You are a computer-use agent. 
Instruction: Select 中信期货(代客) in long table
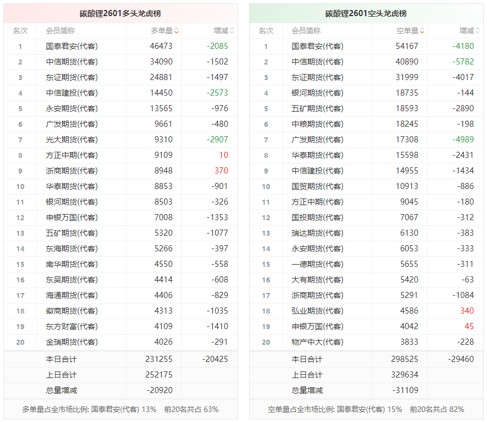pos(72,62)
